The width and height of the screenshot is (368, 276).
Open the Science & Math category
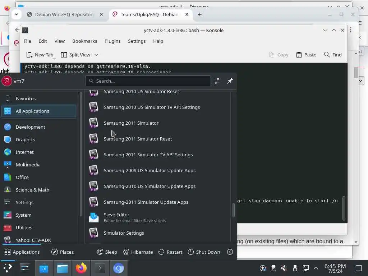(x=39, y=190)
